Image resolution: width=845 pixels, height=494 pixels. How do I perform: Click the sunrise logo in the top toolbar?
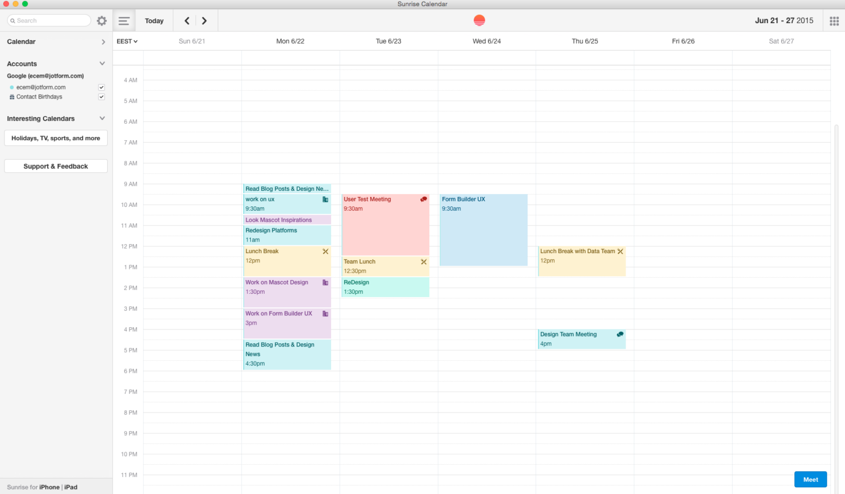click(479, 20)
